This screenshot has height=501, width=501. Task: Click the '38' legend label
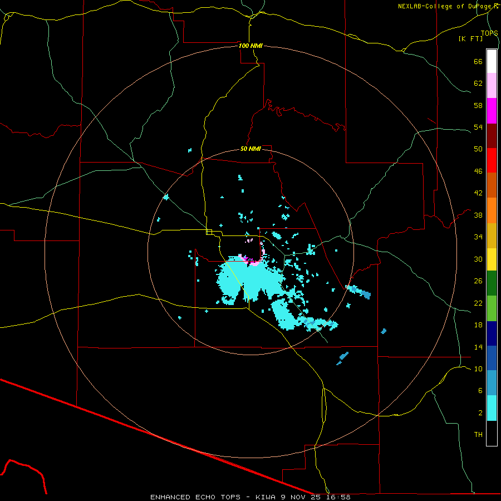tap(478, 215)
